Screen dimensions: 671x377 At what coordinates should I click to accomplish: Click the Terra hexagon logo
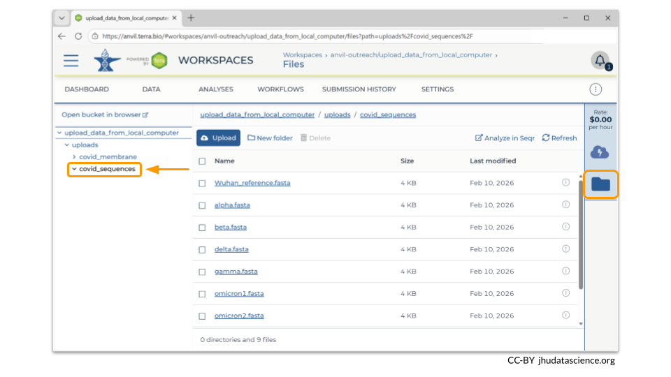159,61
